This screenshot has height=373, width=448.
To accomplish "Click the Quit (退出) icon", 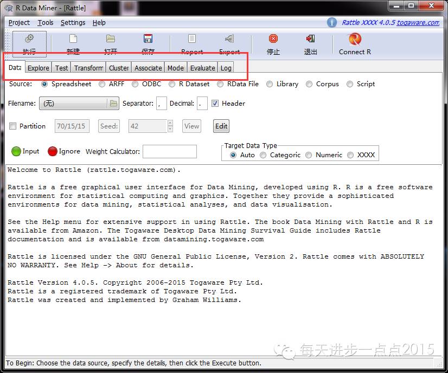I will [310, 38].
